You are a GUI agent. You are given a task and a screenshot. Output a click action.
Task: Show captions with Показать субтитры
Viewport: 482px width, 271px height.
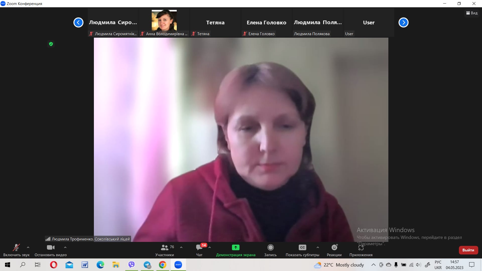(303, 250)
